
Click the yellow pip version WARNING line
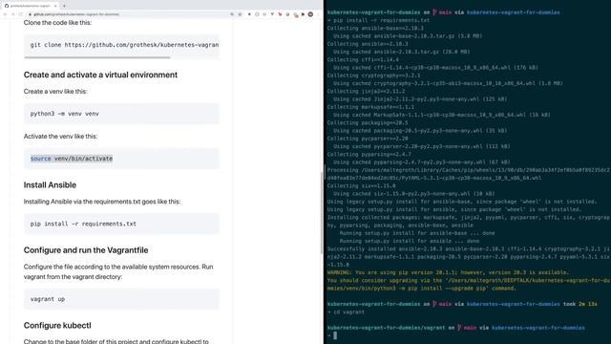pos(448,272)
